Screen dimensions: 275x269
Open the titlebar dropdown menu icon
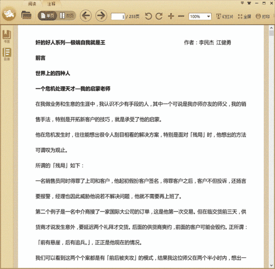[x=242, y=3]
